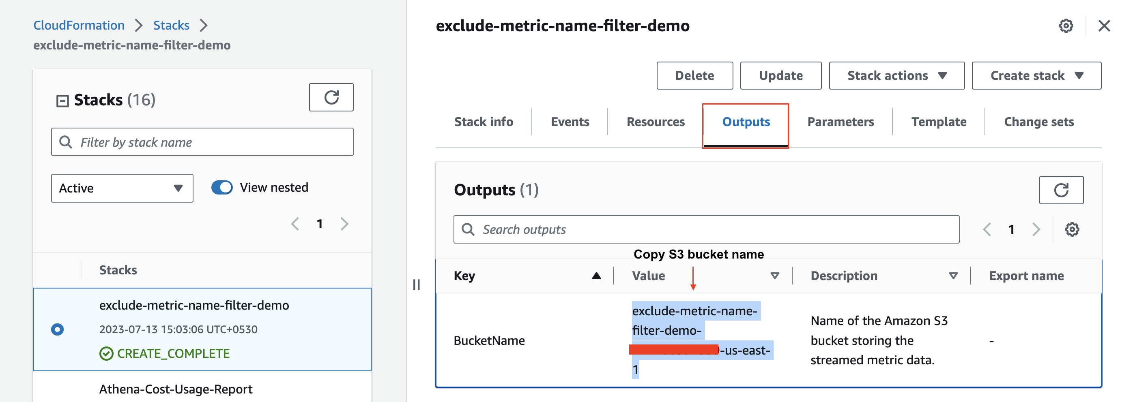Open the CloudFormation breadcrumb link
The width and height of the screenshot is (1122, 402).
pos(79,25)
